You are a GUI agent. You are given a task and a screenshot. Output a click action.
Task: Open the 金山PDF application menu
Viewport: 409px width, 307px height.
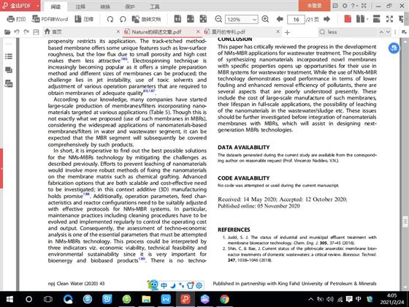pos(20,6)
